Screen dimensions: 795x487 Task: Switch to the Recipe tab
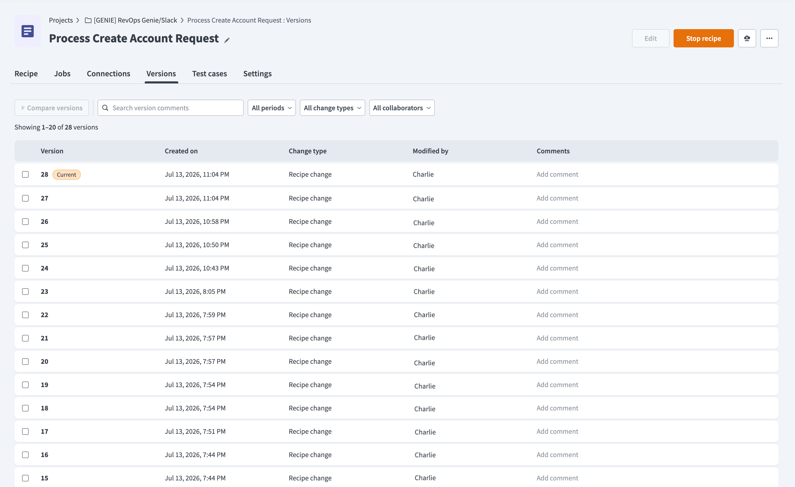tap(26, 74)
